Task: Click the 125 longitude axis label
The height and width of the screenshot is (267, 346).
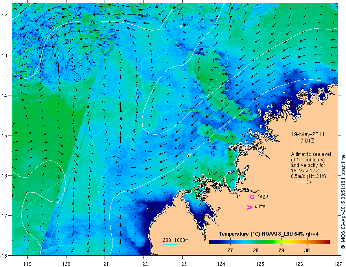Action: tap(260, 258)
